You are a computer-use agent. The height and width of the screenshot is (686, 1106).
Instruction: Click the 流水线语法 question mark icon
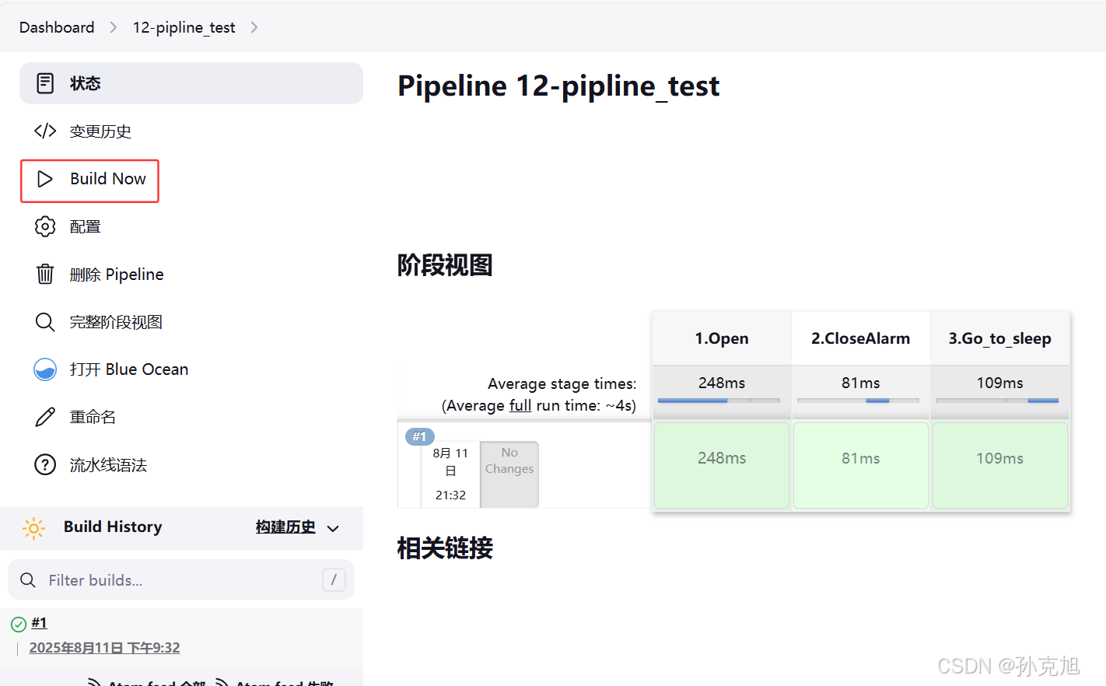click(45, 464)
